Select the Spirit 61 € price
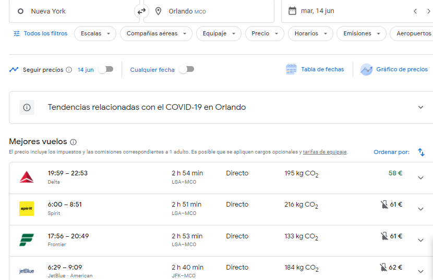Viewport: 433px width, 280px height. 396,205
